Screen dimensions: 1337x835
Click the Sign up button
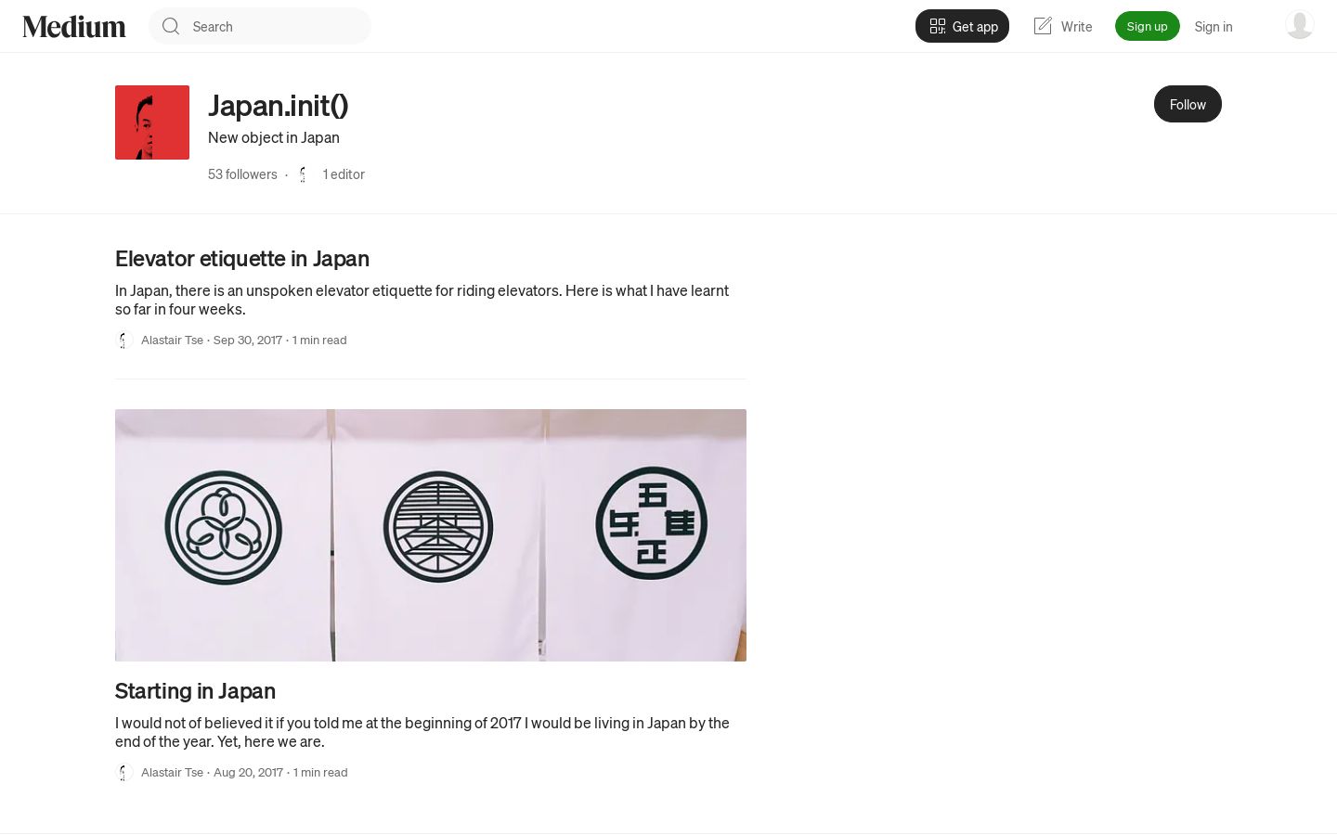1147,26
